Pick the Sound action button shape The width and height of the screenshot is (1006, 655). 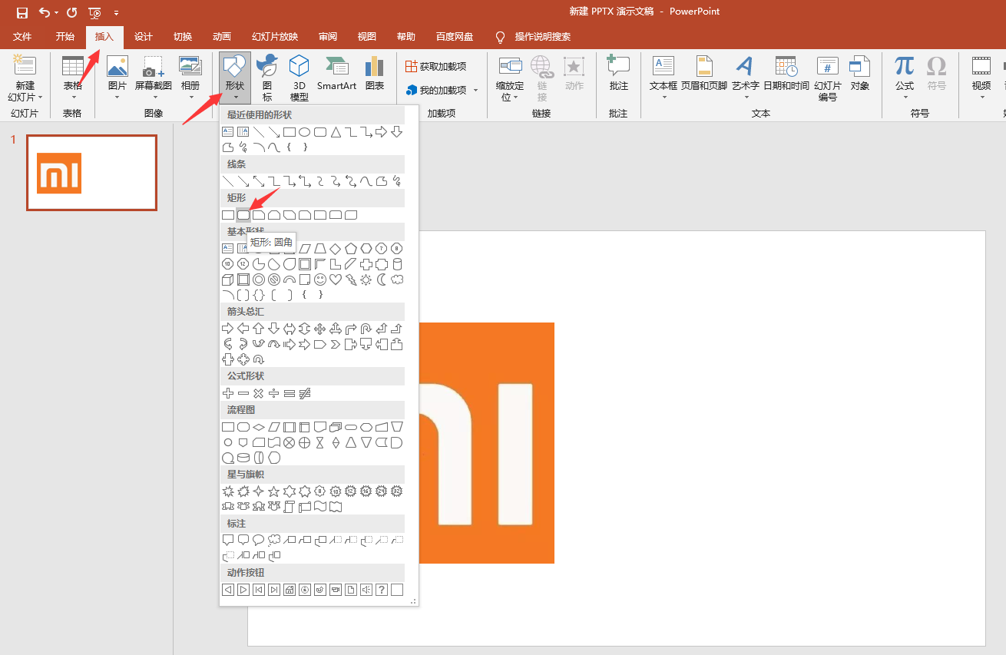(x=366, y=590)
